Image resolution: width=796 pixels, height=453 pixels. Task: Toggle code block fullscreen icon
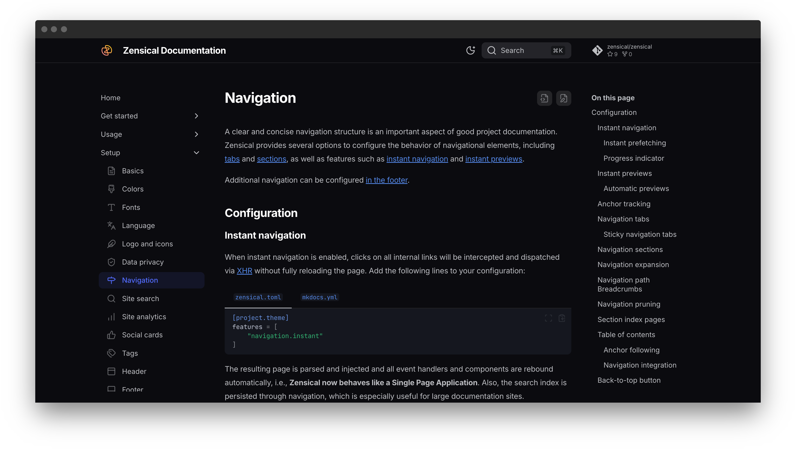pyautogui.click(x=548, y=318)
